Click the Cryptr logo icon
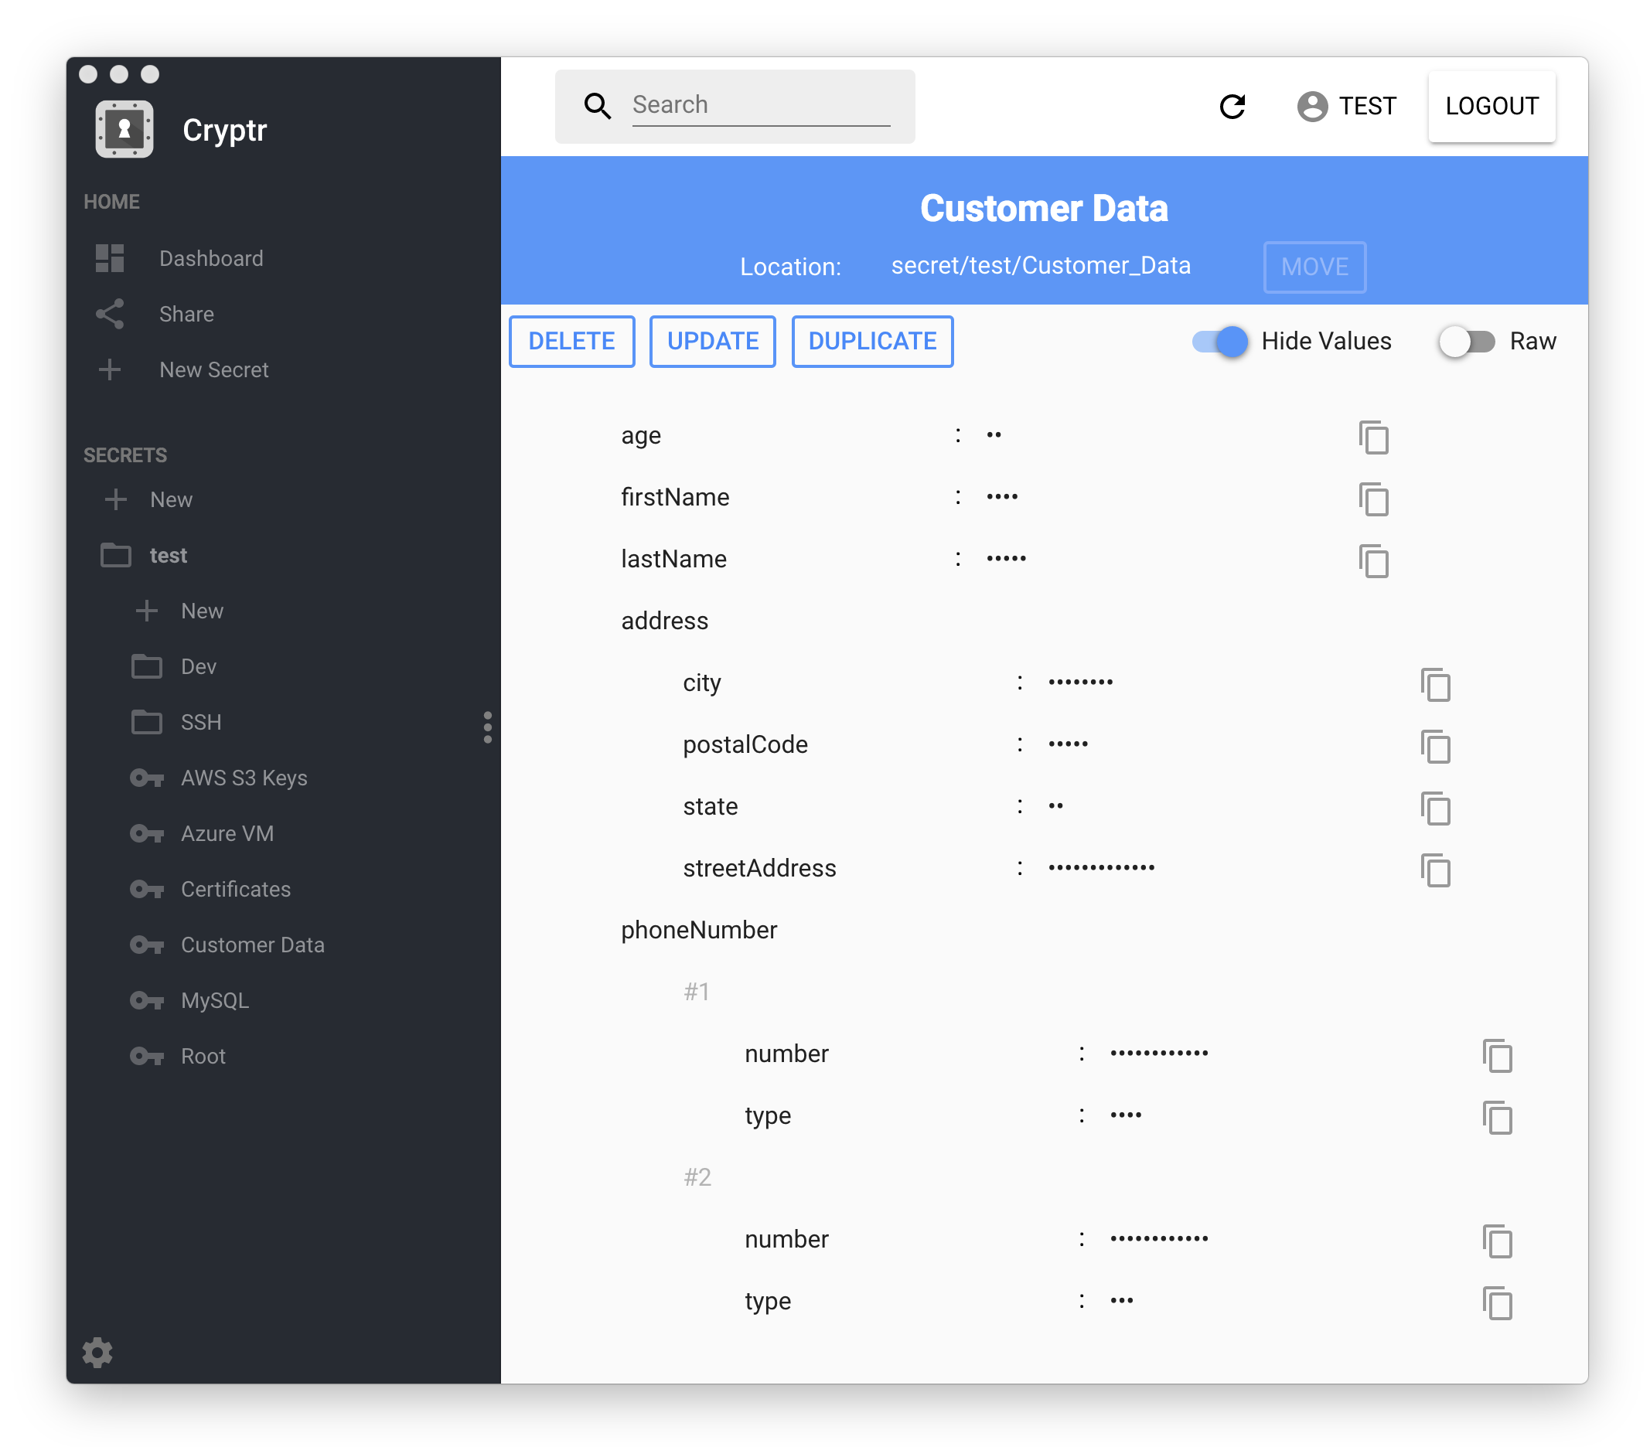Image resolution: width=1650 pixels, height=1447 pixels. 124,129
